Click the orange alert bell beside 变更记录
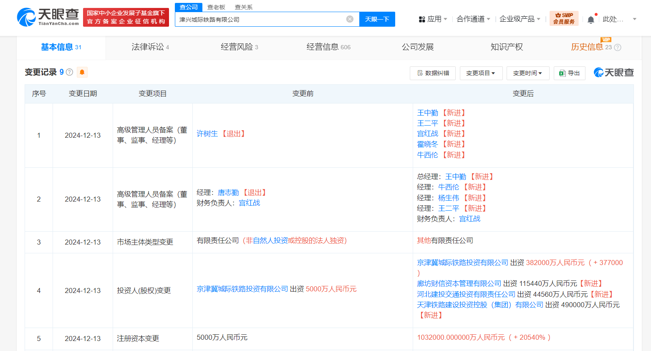This screenshot has width=651, height=351. tap(82, 72)
